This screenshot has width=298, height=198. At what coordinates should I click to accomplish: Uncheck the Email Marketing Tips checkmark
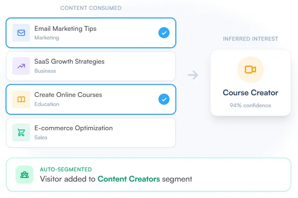click(x=164, y=33)
